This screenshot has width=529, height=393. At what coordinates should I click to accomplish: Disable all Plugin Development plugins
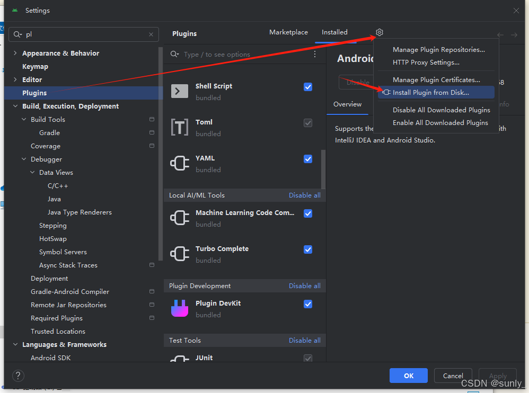click(x=305, y=286)
